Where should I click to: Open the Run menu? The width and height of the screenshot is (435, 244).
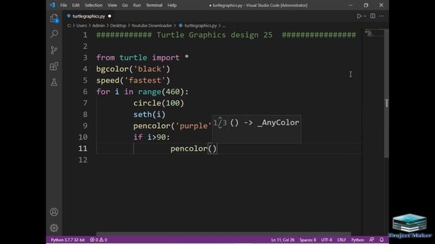coord(137,5)
